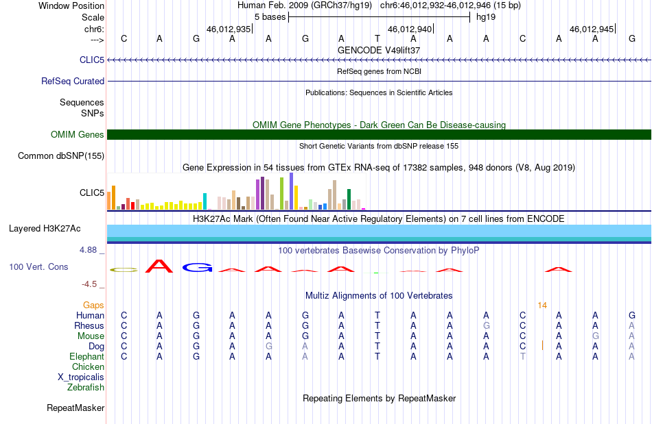The height and width of the screenshot is (424, 652).
Task: Click the blue G conservation logo letter
Action: tap(197, 268)
